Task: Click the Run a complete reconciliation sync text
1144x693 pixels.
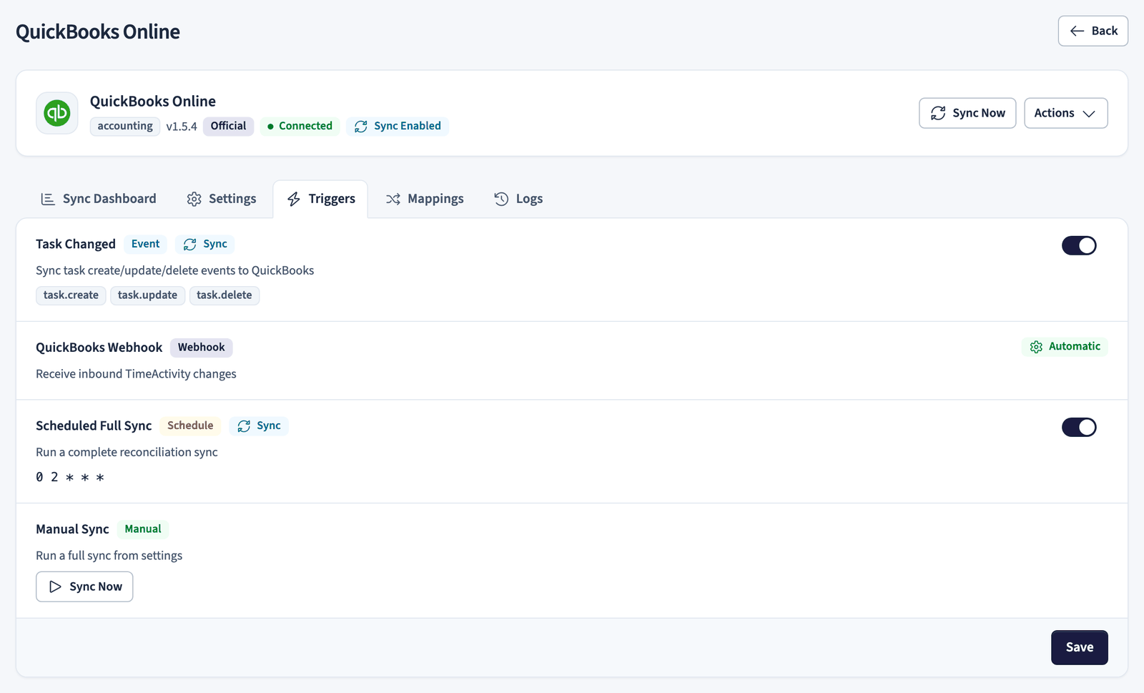Action: tap(127, 452)
